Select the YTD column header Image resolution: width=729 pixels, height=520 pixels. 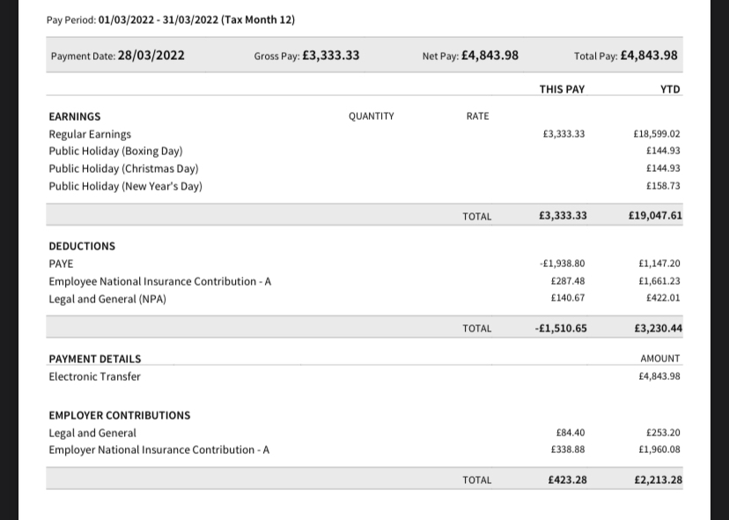670,89
